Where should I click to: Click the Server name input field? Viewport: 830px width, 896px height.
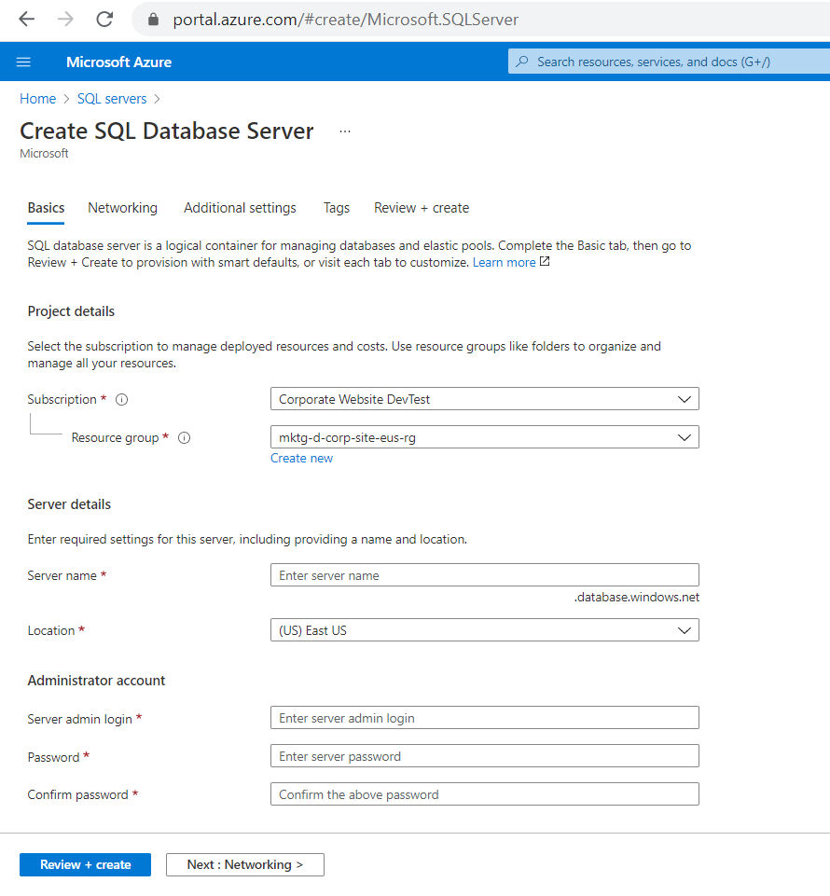484,574
